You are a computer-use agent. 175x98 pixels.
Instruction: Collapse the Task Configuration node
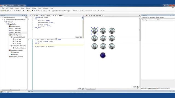click(x=8, y=35)
